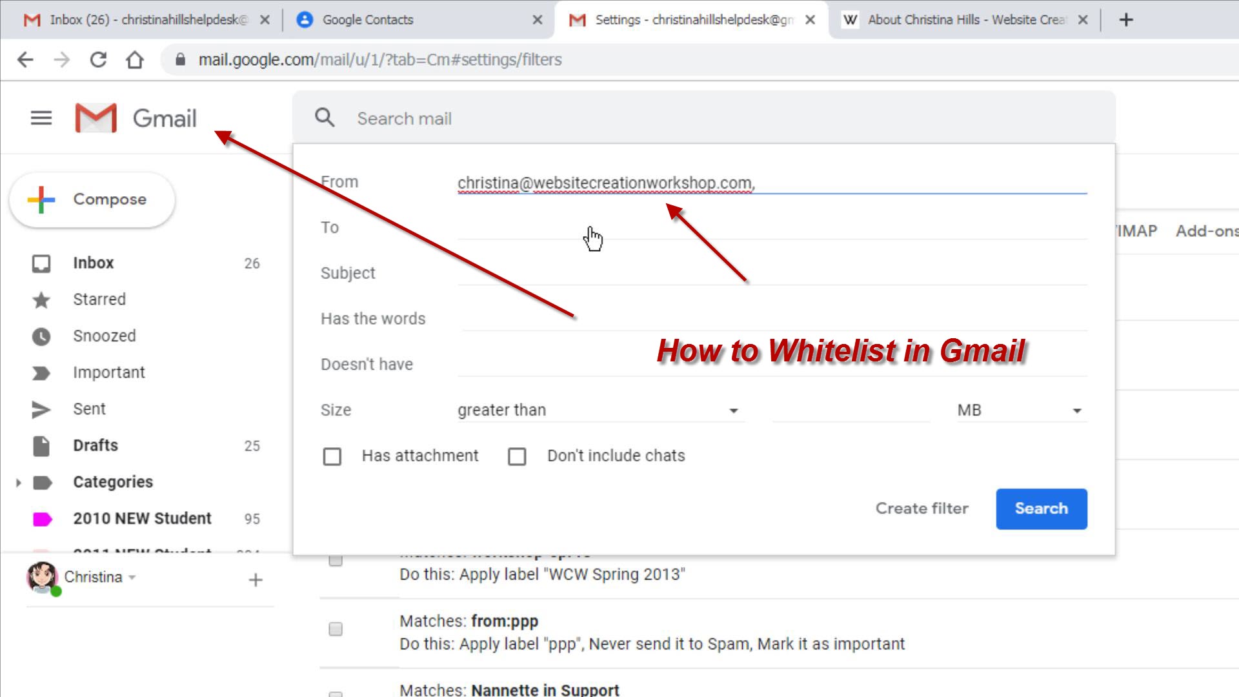This screenshot has width=1239, height=697.
Task: Select the MB size unit dropdown
Action: pos(1017,410)
